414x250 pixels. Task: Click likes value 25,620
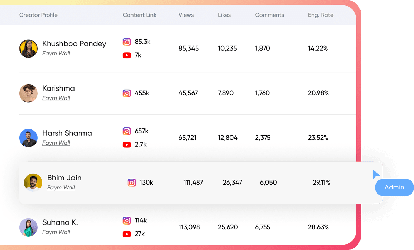[228, 227]
